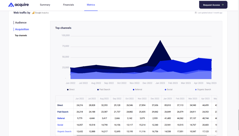The height and width of the screenshot is (136, 239).
Task: Toggle Paid Search legend dot
Action: (98, 90)
